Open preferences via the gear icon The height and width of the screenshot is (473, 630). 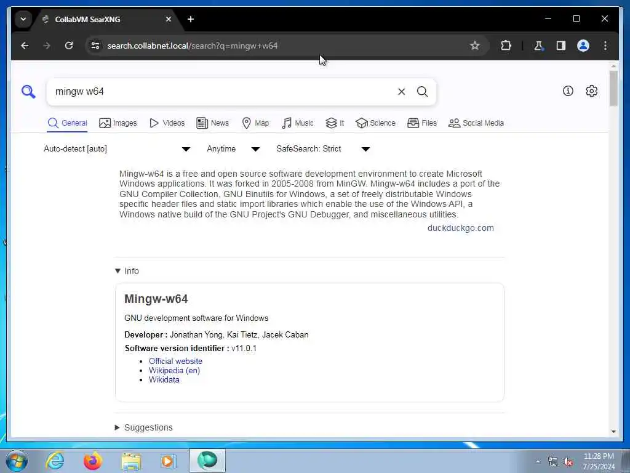click(x=591, y=91)
